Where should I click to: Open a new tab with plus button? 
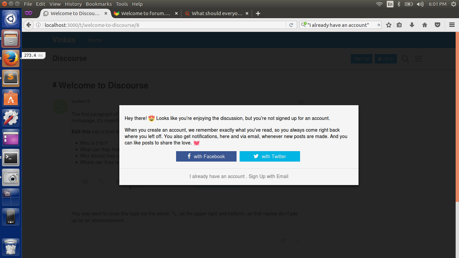(258, 13)
